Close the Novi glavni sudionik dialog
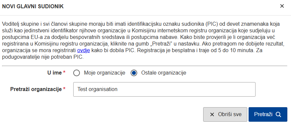The width and height of the screenshot is (291, 125). [x=282, y=6]
